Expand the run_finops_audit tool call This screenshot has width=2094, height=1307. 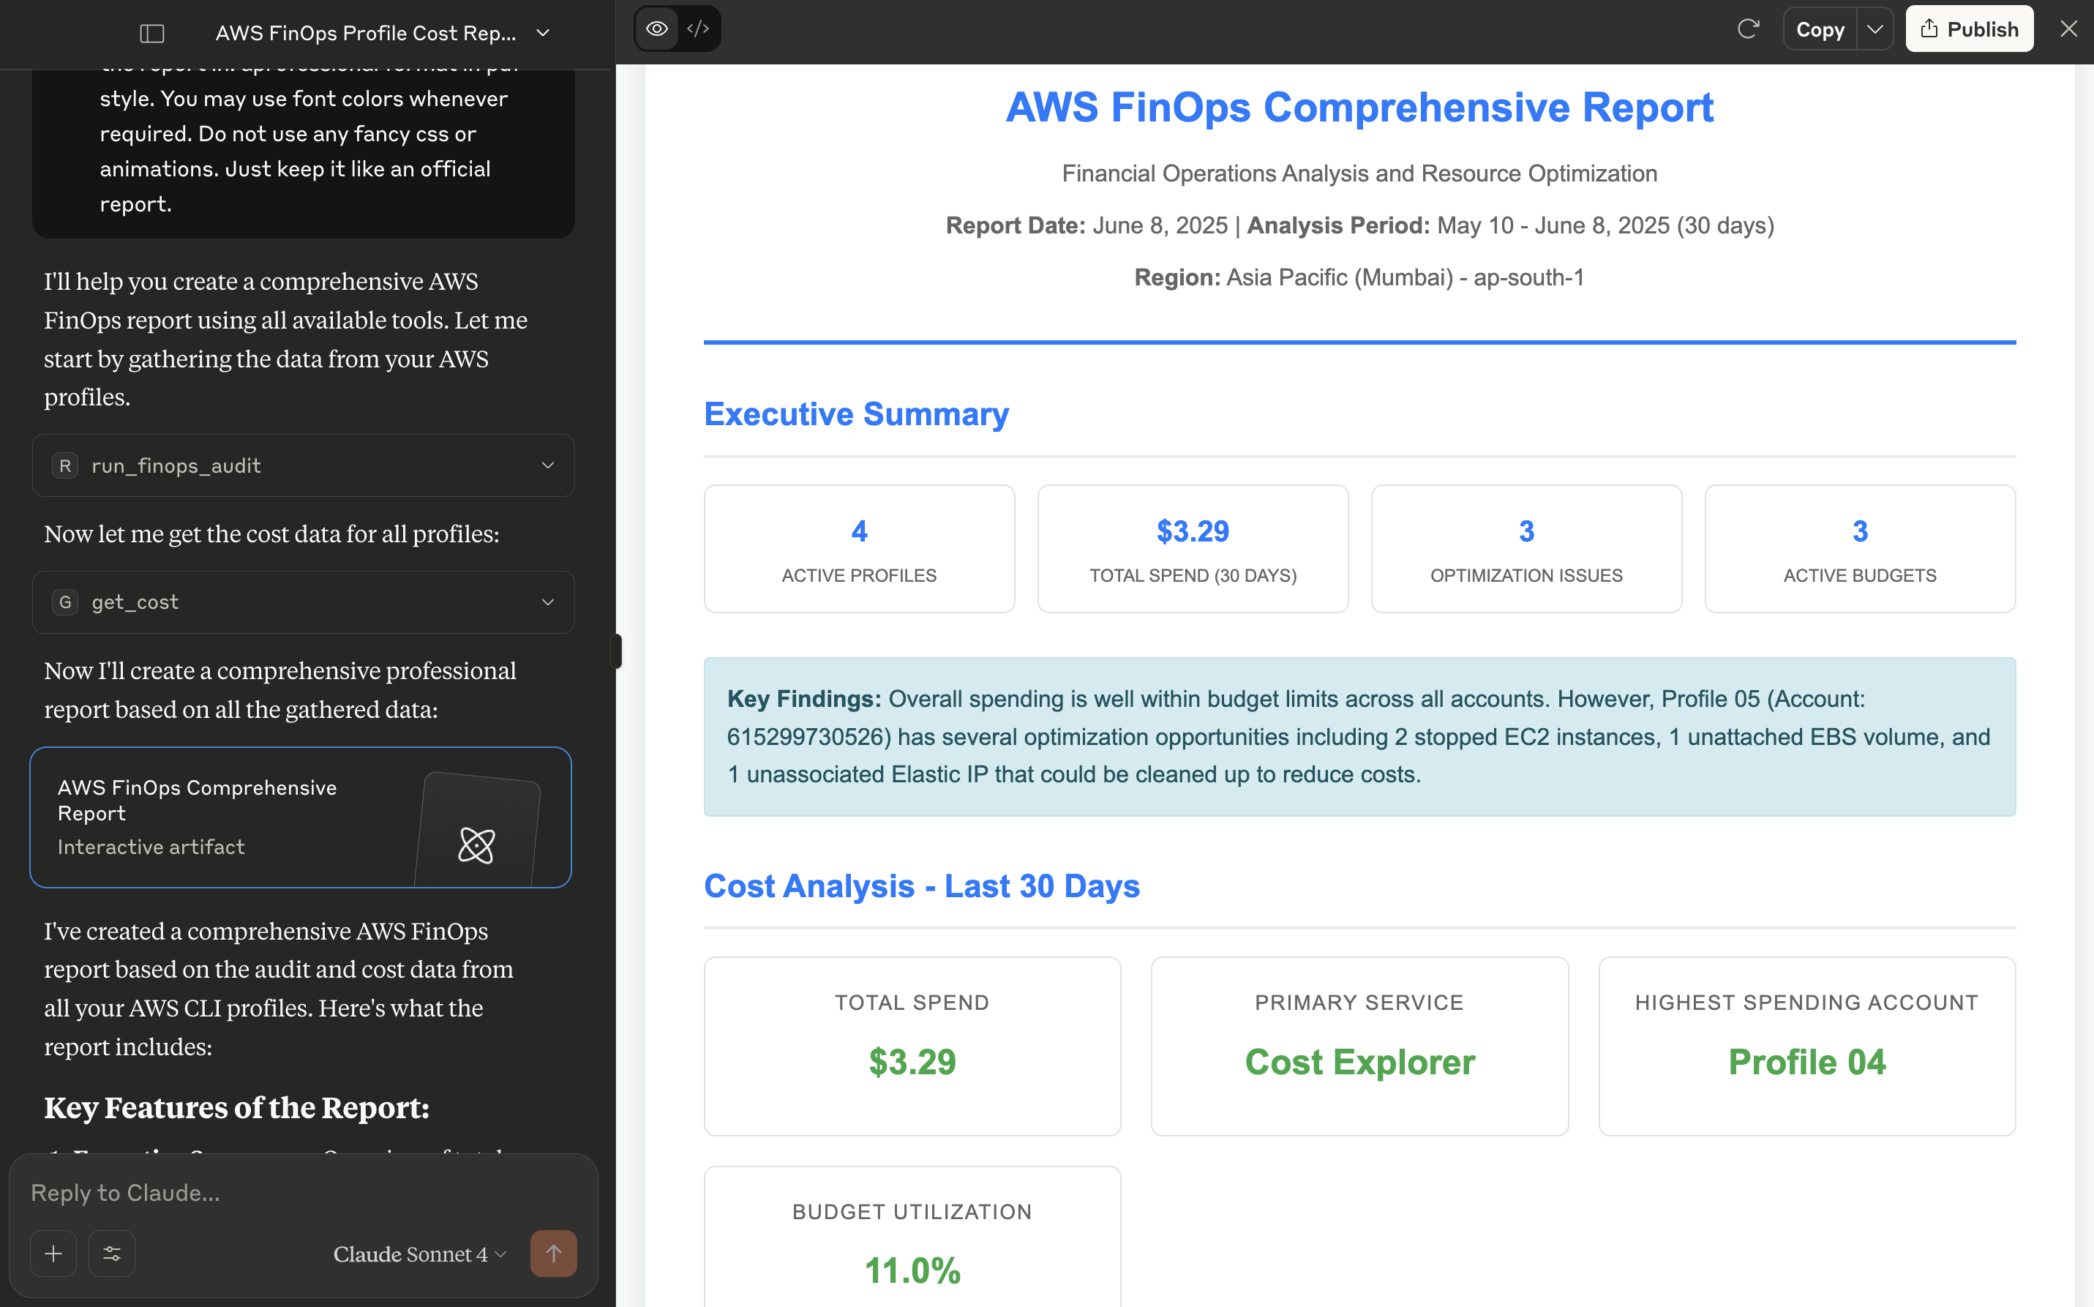click(304, 465)
